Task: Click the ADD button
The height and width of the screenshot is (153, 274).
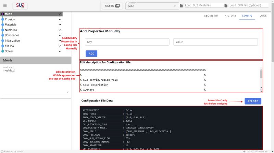Action: pyautogui.click(x=91, y=53)
